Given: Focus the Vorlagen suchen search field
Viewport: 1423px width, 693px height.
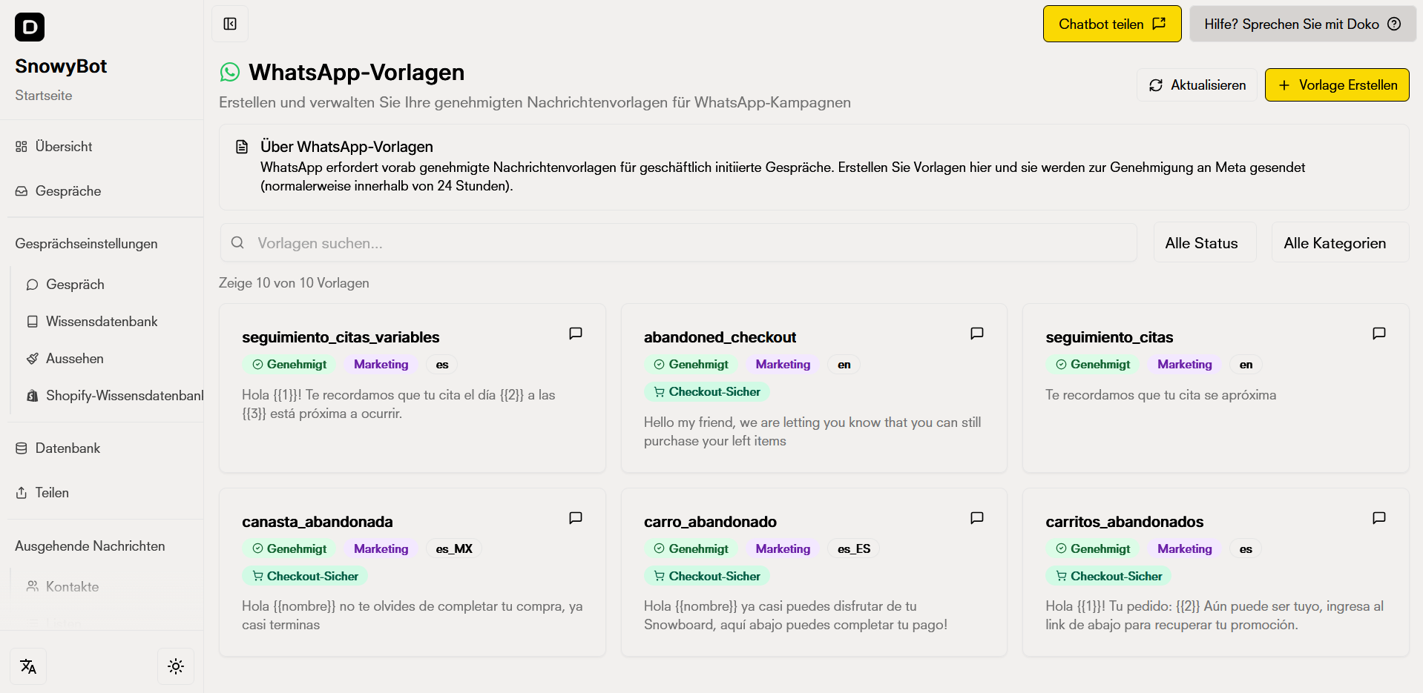Looking at the screenshot, I should click(678, 243).
